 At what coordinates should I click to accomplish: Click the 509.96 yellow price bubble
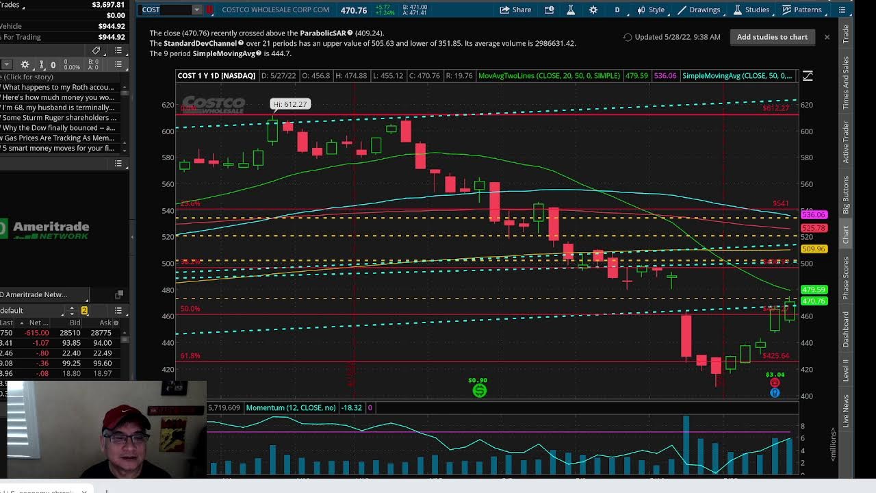coord(814,249)
